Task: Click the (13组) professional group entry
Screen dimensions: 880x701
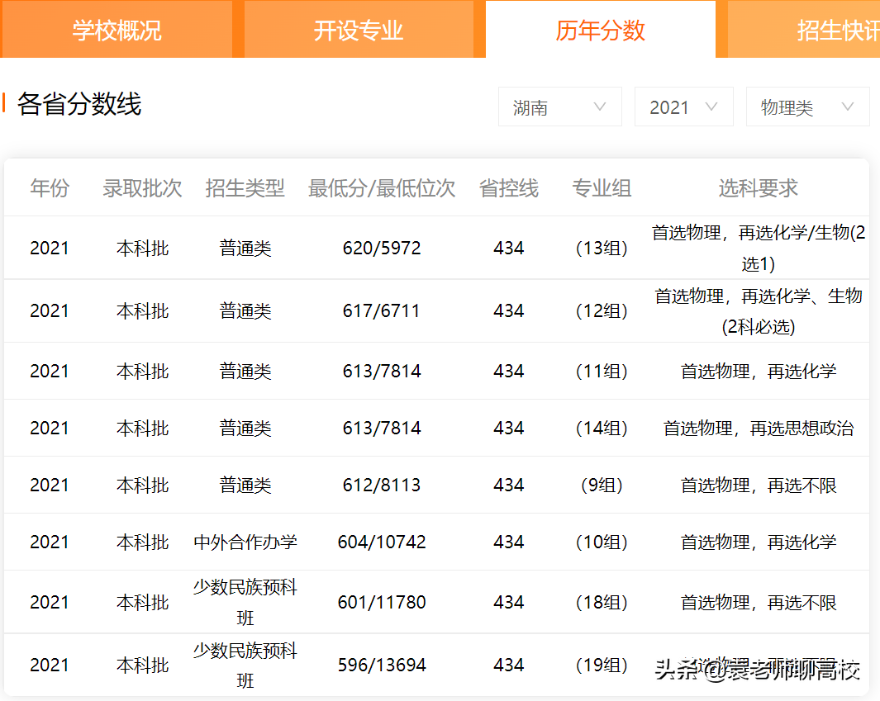Action: [602, 247]
